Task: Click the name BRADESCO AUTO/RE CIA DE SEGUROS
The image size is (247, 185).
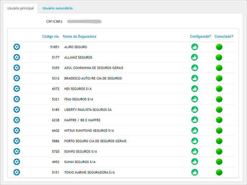Action: 93,78
